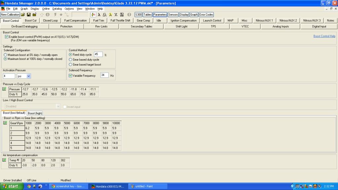The image size is (338, 190).
Task: Click grid icon beside Boost vs Rpm table
Action: point(5,123)
